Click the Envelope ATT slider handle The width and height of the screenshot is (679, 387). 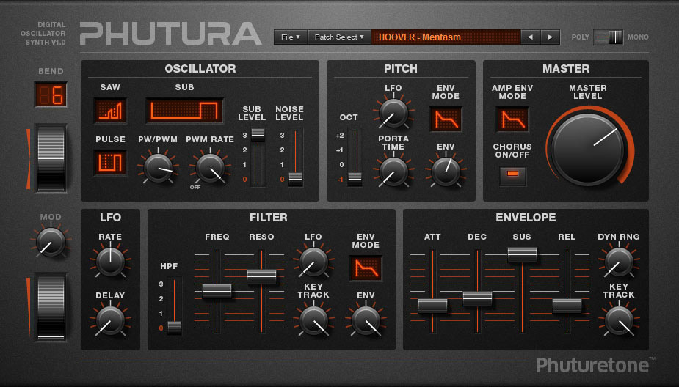click(432, 306)
